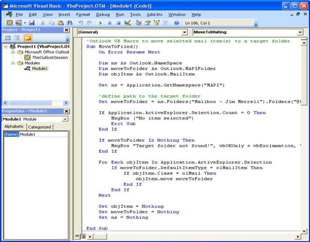
Task: Collapse the Project1 (VbaProject.OTM) tree node
Action: [x=5, y=46]
